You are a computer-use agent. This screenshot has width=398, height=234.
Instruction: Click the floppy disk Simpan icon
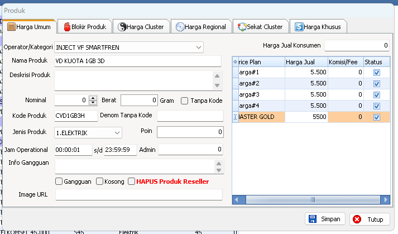pyautogui.click(x=313, y=219)
